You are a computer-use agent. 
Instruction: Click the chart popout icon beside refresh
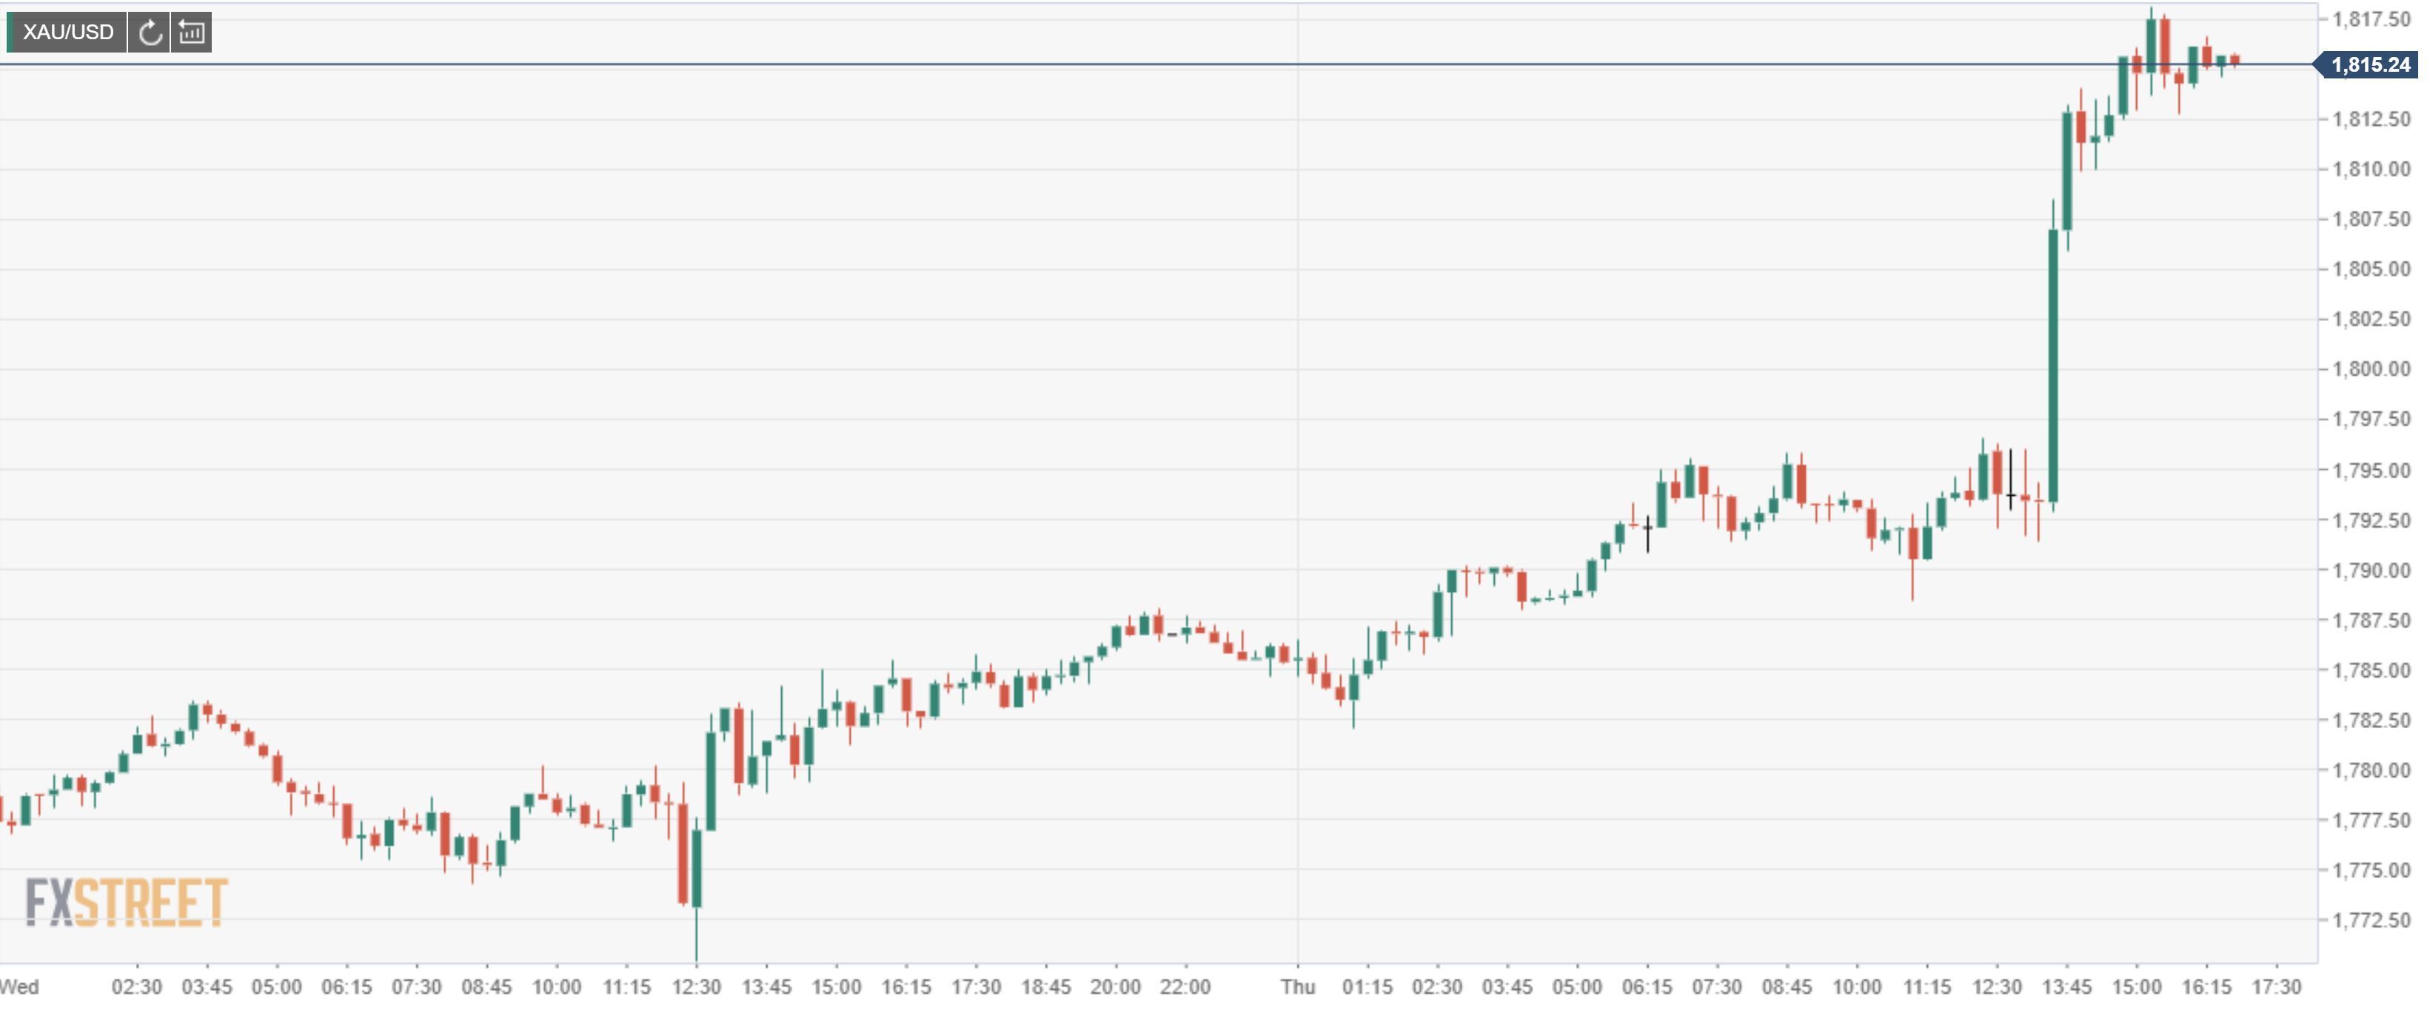pos(192,33)
